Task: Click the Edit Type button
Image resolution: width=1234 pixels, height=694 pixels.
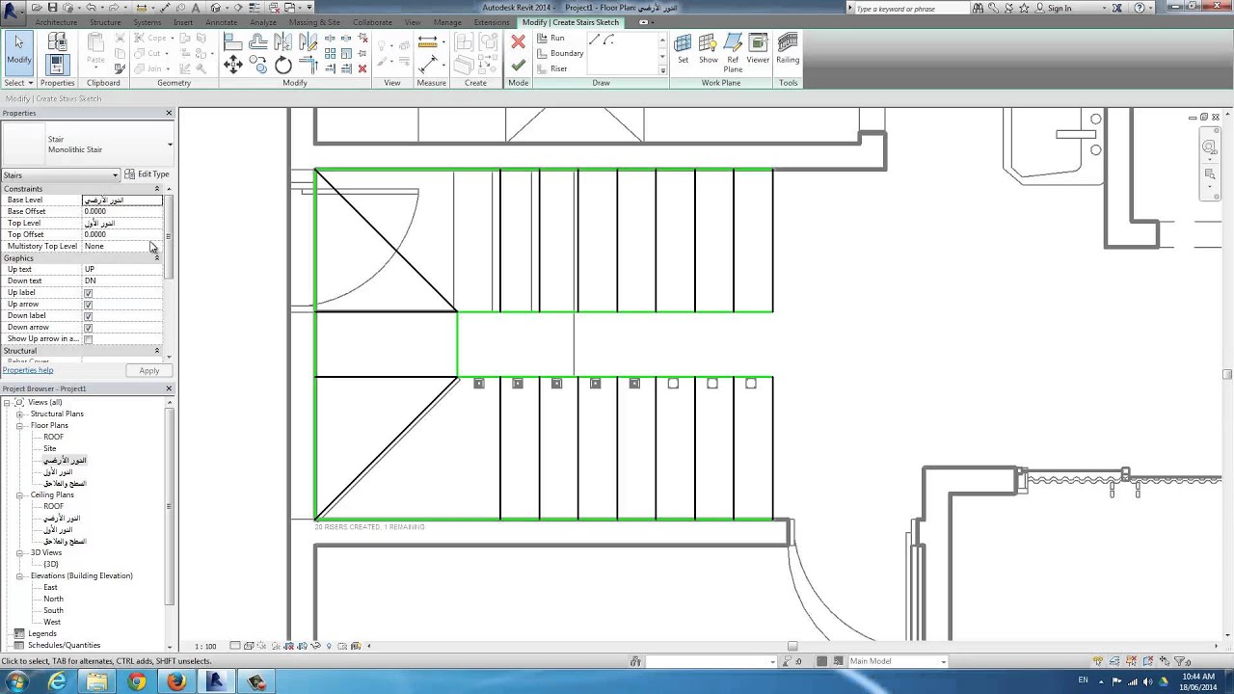Action: coord(147,174)
